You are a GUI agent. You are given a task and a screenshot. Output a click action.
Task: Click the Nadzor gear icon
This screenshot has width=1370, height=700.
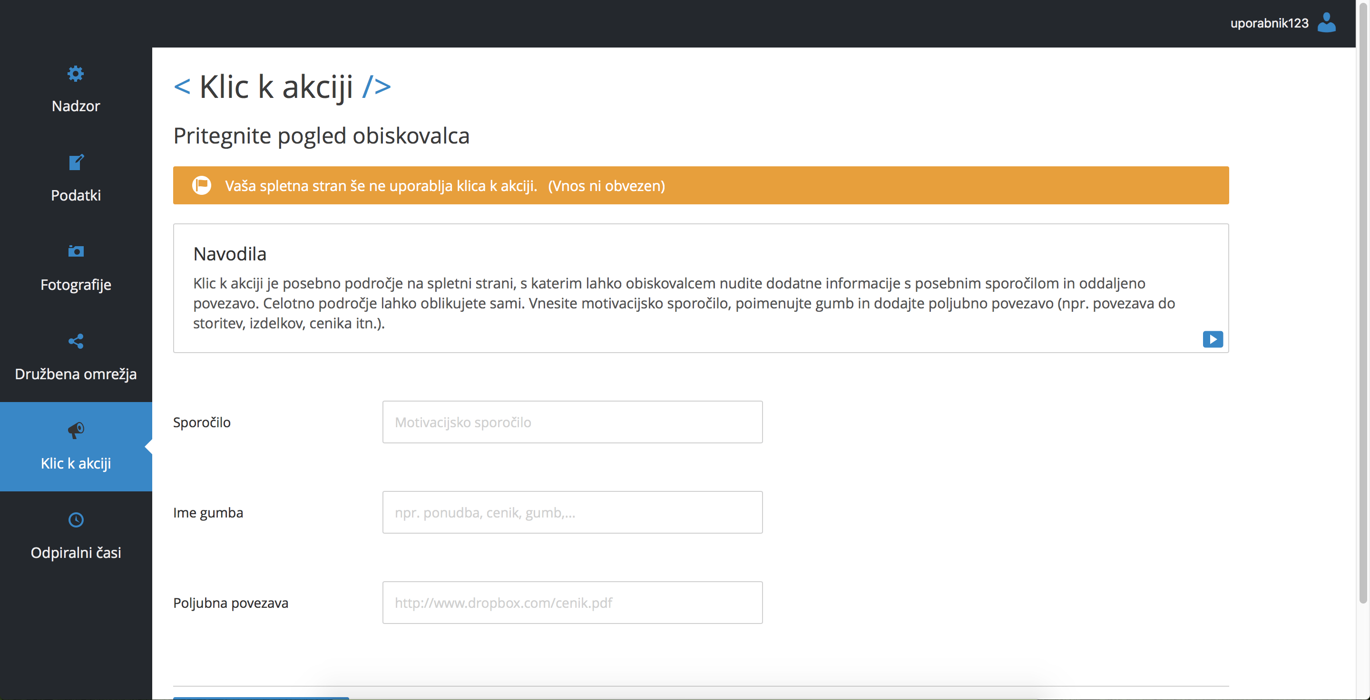click(x=76, y=73)
